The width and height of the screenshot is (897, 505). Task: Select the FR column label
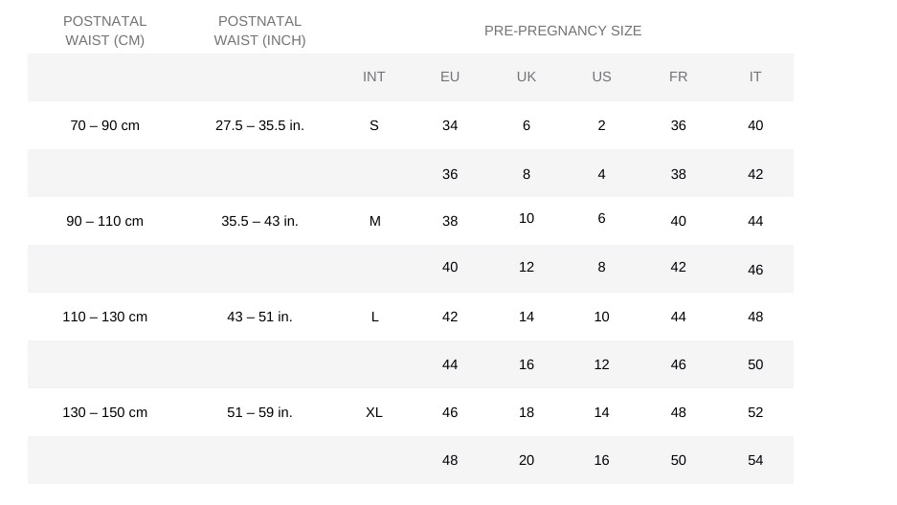tap(678, 77)
